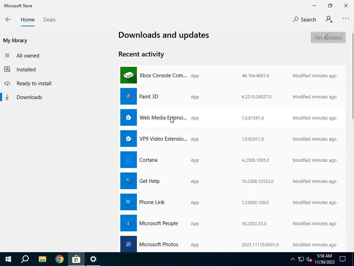Open the taskbar search icon
Screen dimensions: 354x266
25,259
